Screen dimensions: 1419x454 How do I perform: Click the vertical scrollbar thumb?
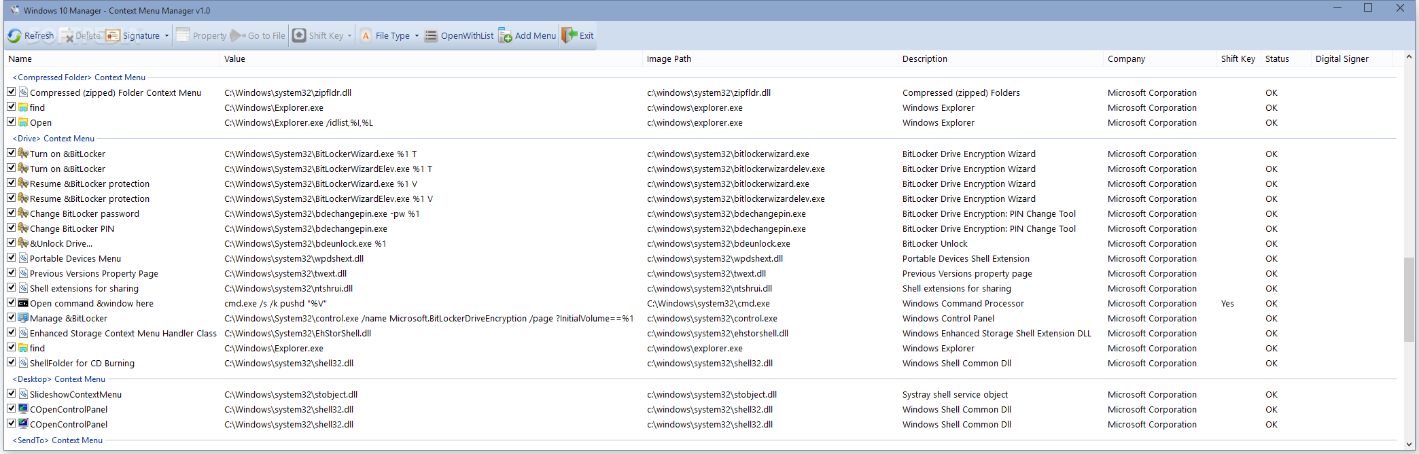pos(1409,299)
